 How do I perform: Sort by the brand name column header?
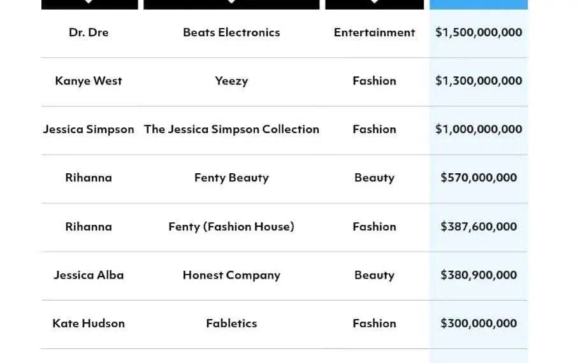pos(231,4)
